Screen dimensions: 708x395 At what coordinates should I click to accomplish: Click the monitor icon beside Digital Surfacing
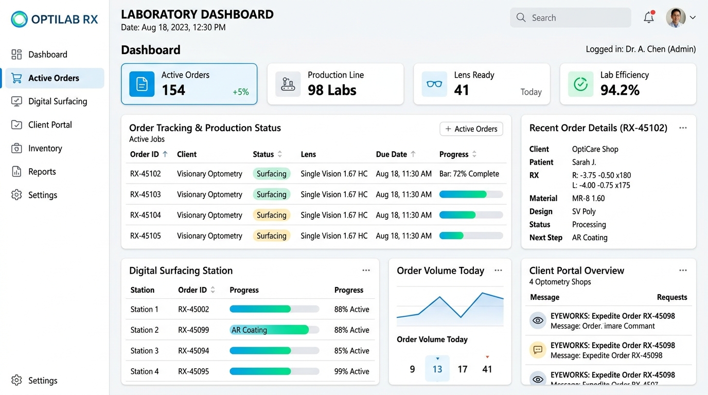(x=16, y=101)
